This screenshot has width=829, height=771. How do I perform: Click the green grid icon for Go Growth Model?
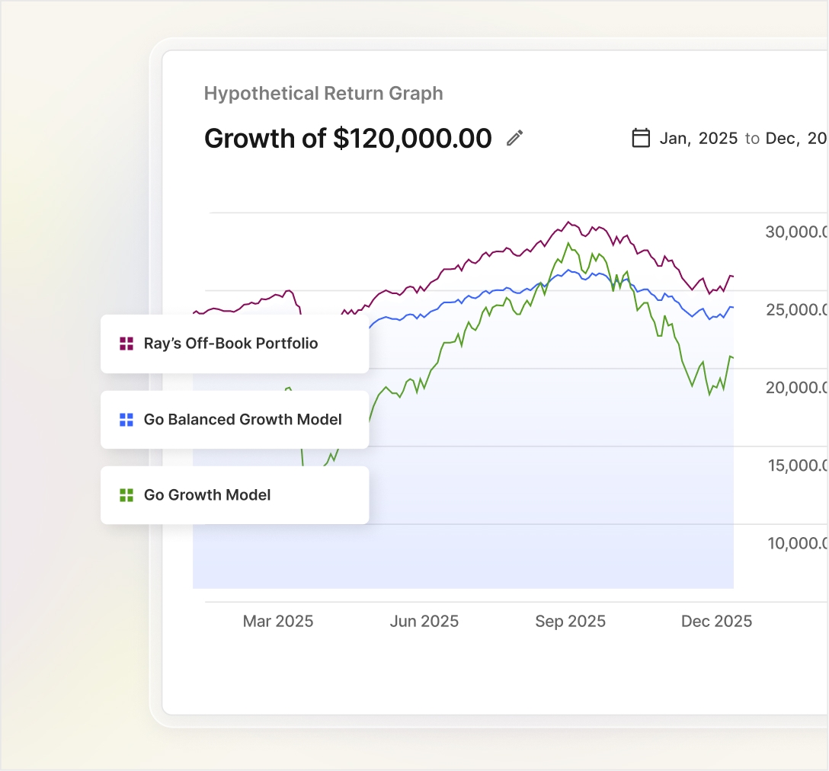point(126,495)
